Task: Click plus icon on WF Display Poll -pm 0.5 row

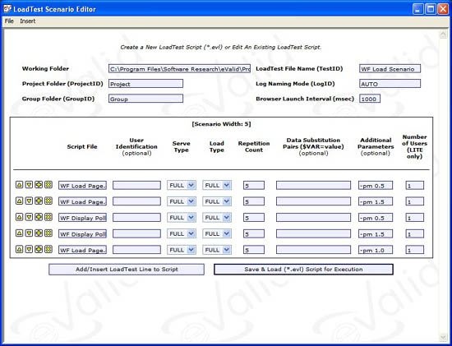Action: coord(39,217)
